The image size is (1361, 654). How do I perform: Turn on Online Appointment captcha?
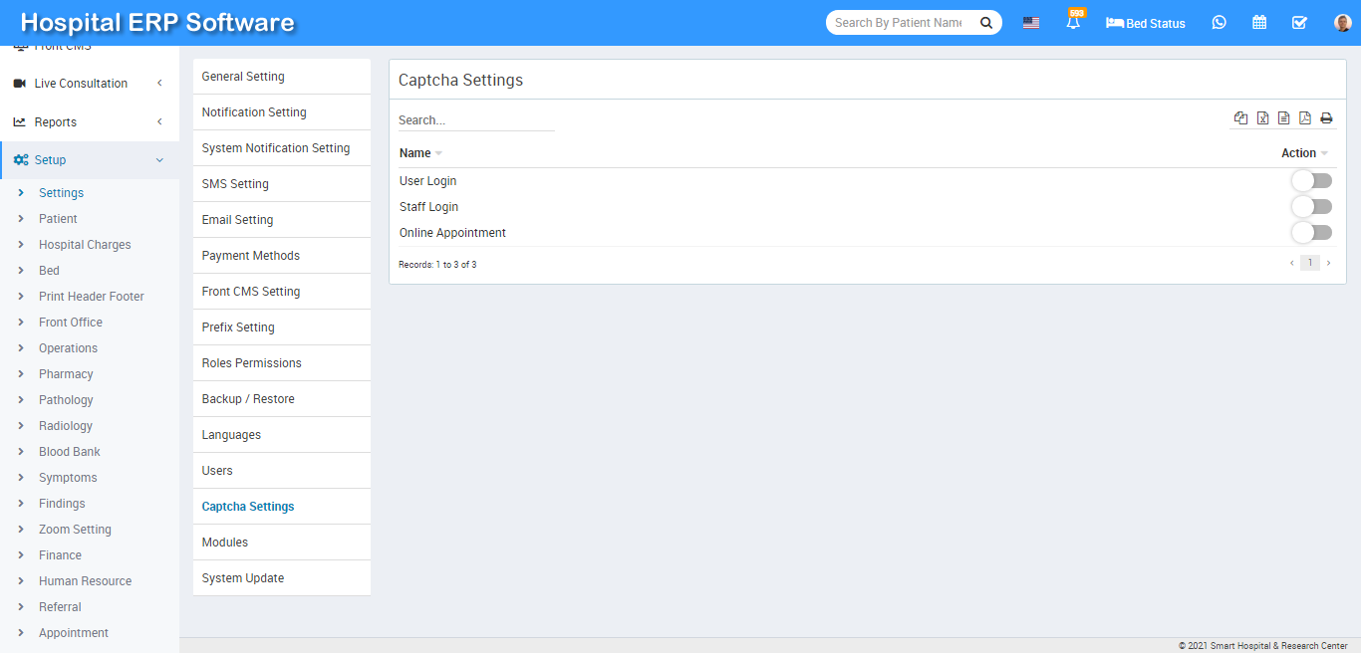pyautogui.click(x=1311, y=233)
